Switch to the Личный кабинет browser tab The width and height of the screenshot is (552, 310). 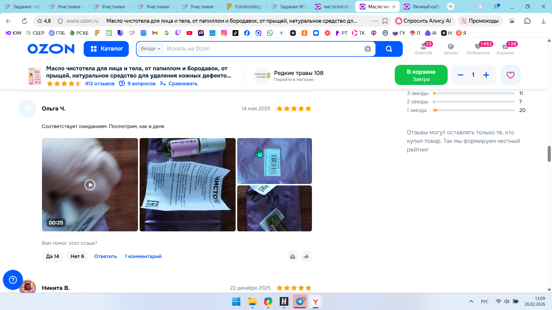(x=423, y=7)
